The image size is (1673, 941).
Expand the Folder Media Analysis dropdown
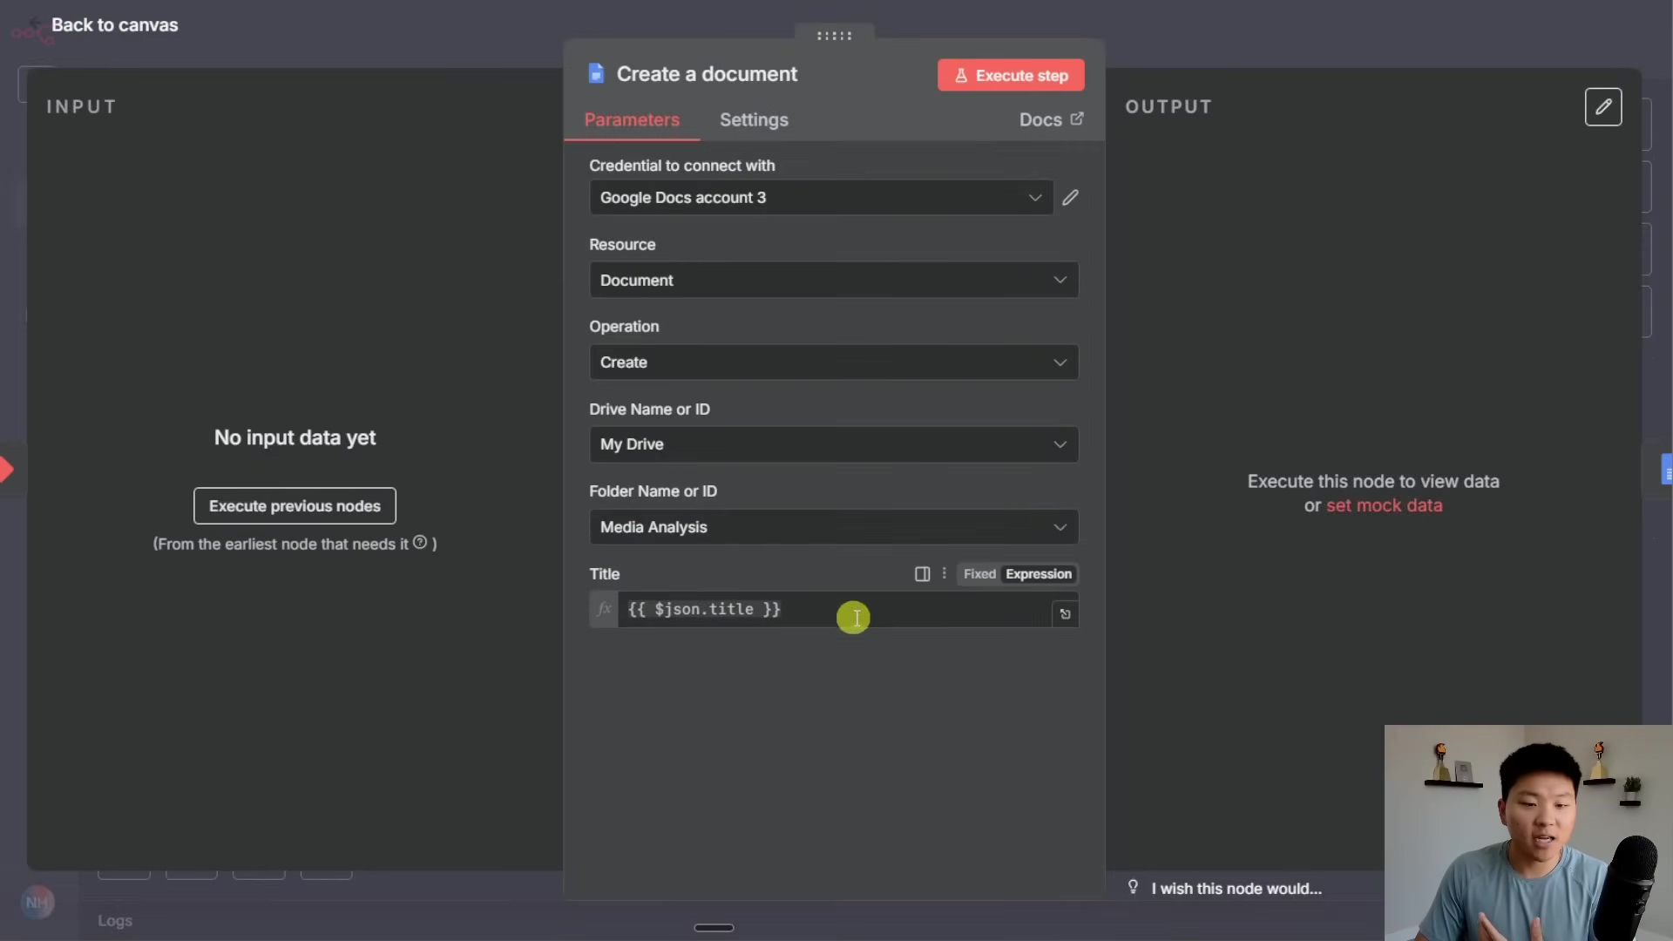tap(833, 527)
